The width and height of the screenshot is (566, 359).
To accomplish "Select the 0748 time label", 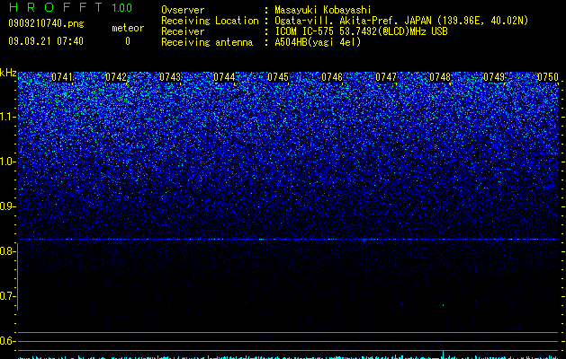I will coord(440,77).
